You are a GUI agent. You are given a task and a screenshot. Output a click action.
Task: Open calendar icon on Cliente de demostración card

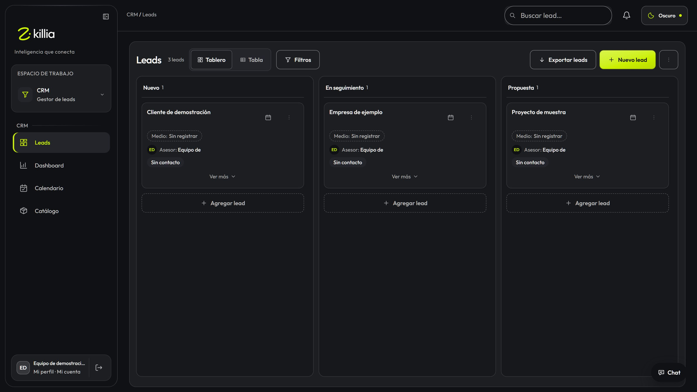click(x=268, y=118)
